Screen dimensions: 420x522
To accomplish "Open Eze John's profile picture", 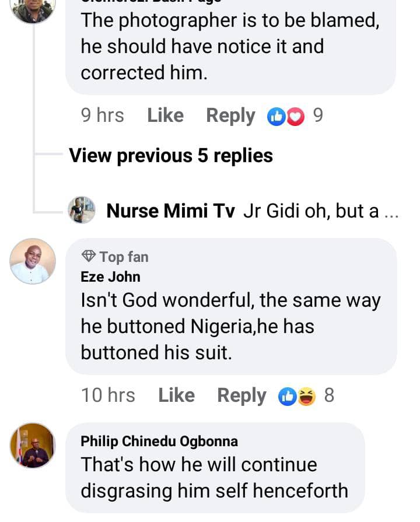I will coord(33,261).
